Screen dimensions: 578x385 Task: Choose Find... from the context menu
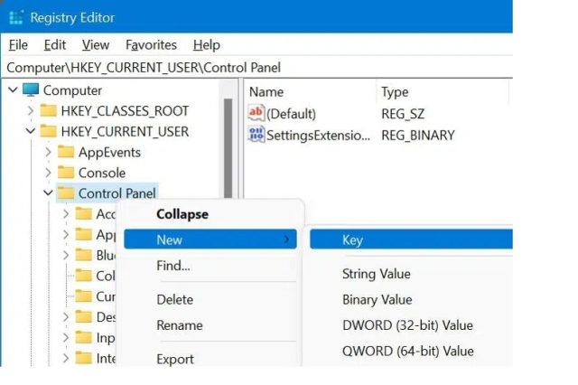[x=210, y=266]
